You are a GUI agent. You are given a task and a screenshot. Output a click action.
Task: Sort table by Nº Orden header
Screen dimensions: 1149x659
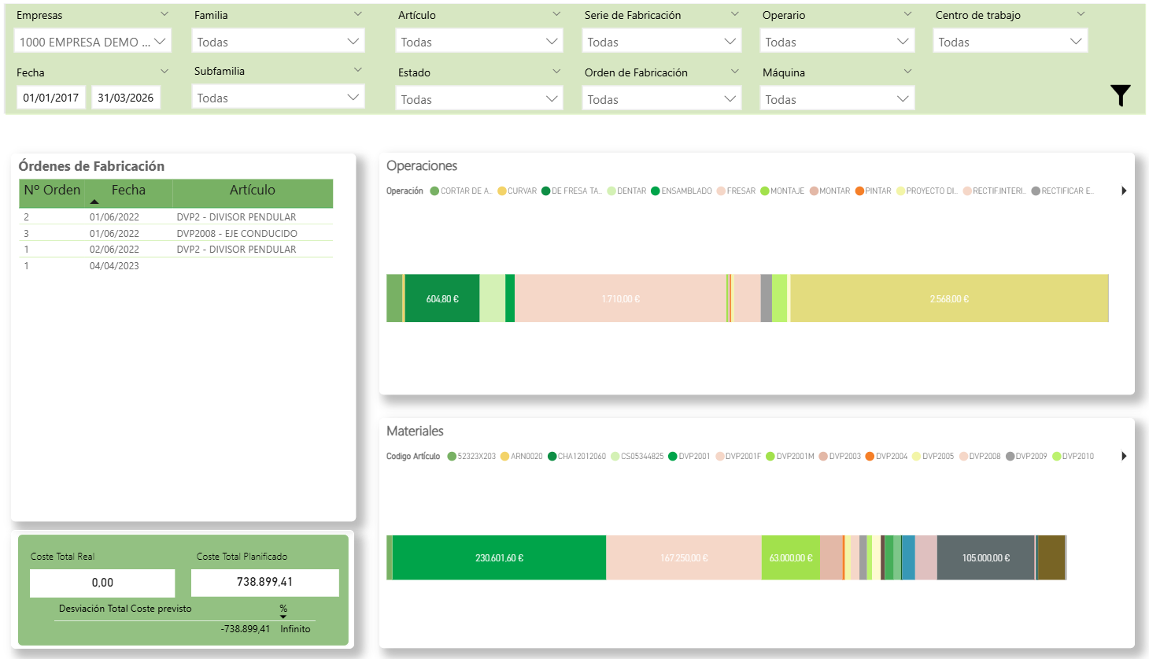point(52,191)
